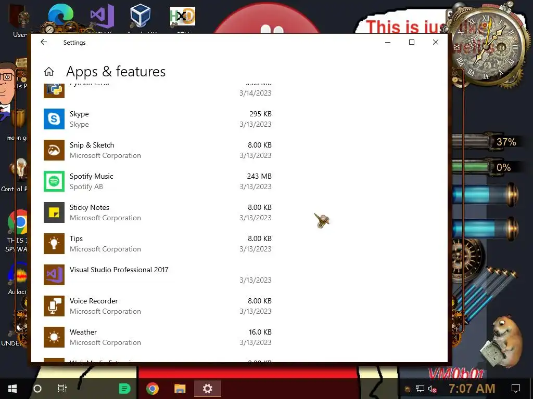Open the Windows Start menu
533x399 pixels.
coord(12,389)
